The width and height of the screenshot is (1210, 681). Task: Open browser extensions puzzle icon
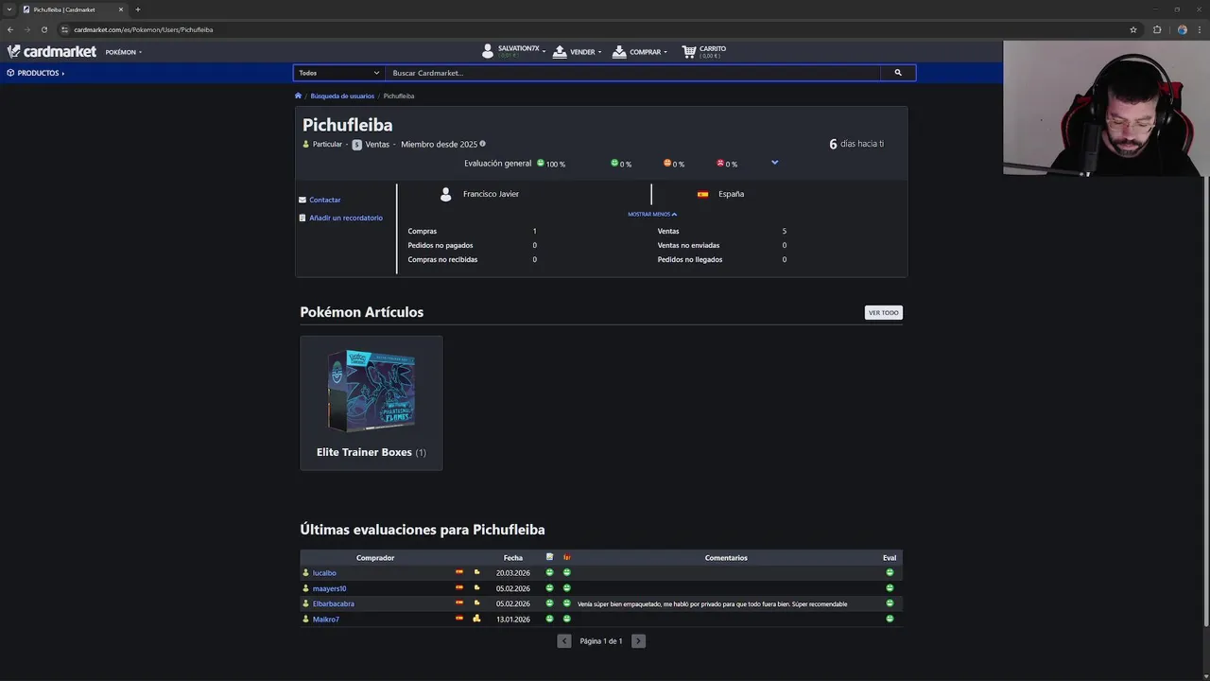coord(1157,29)
